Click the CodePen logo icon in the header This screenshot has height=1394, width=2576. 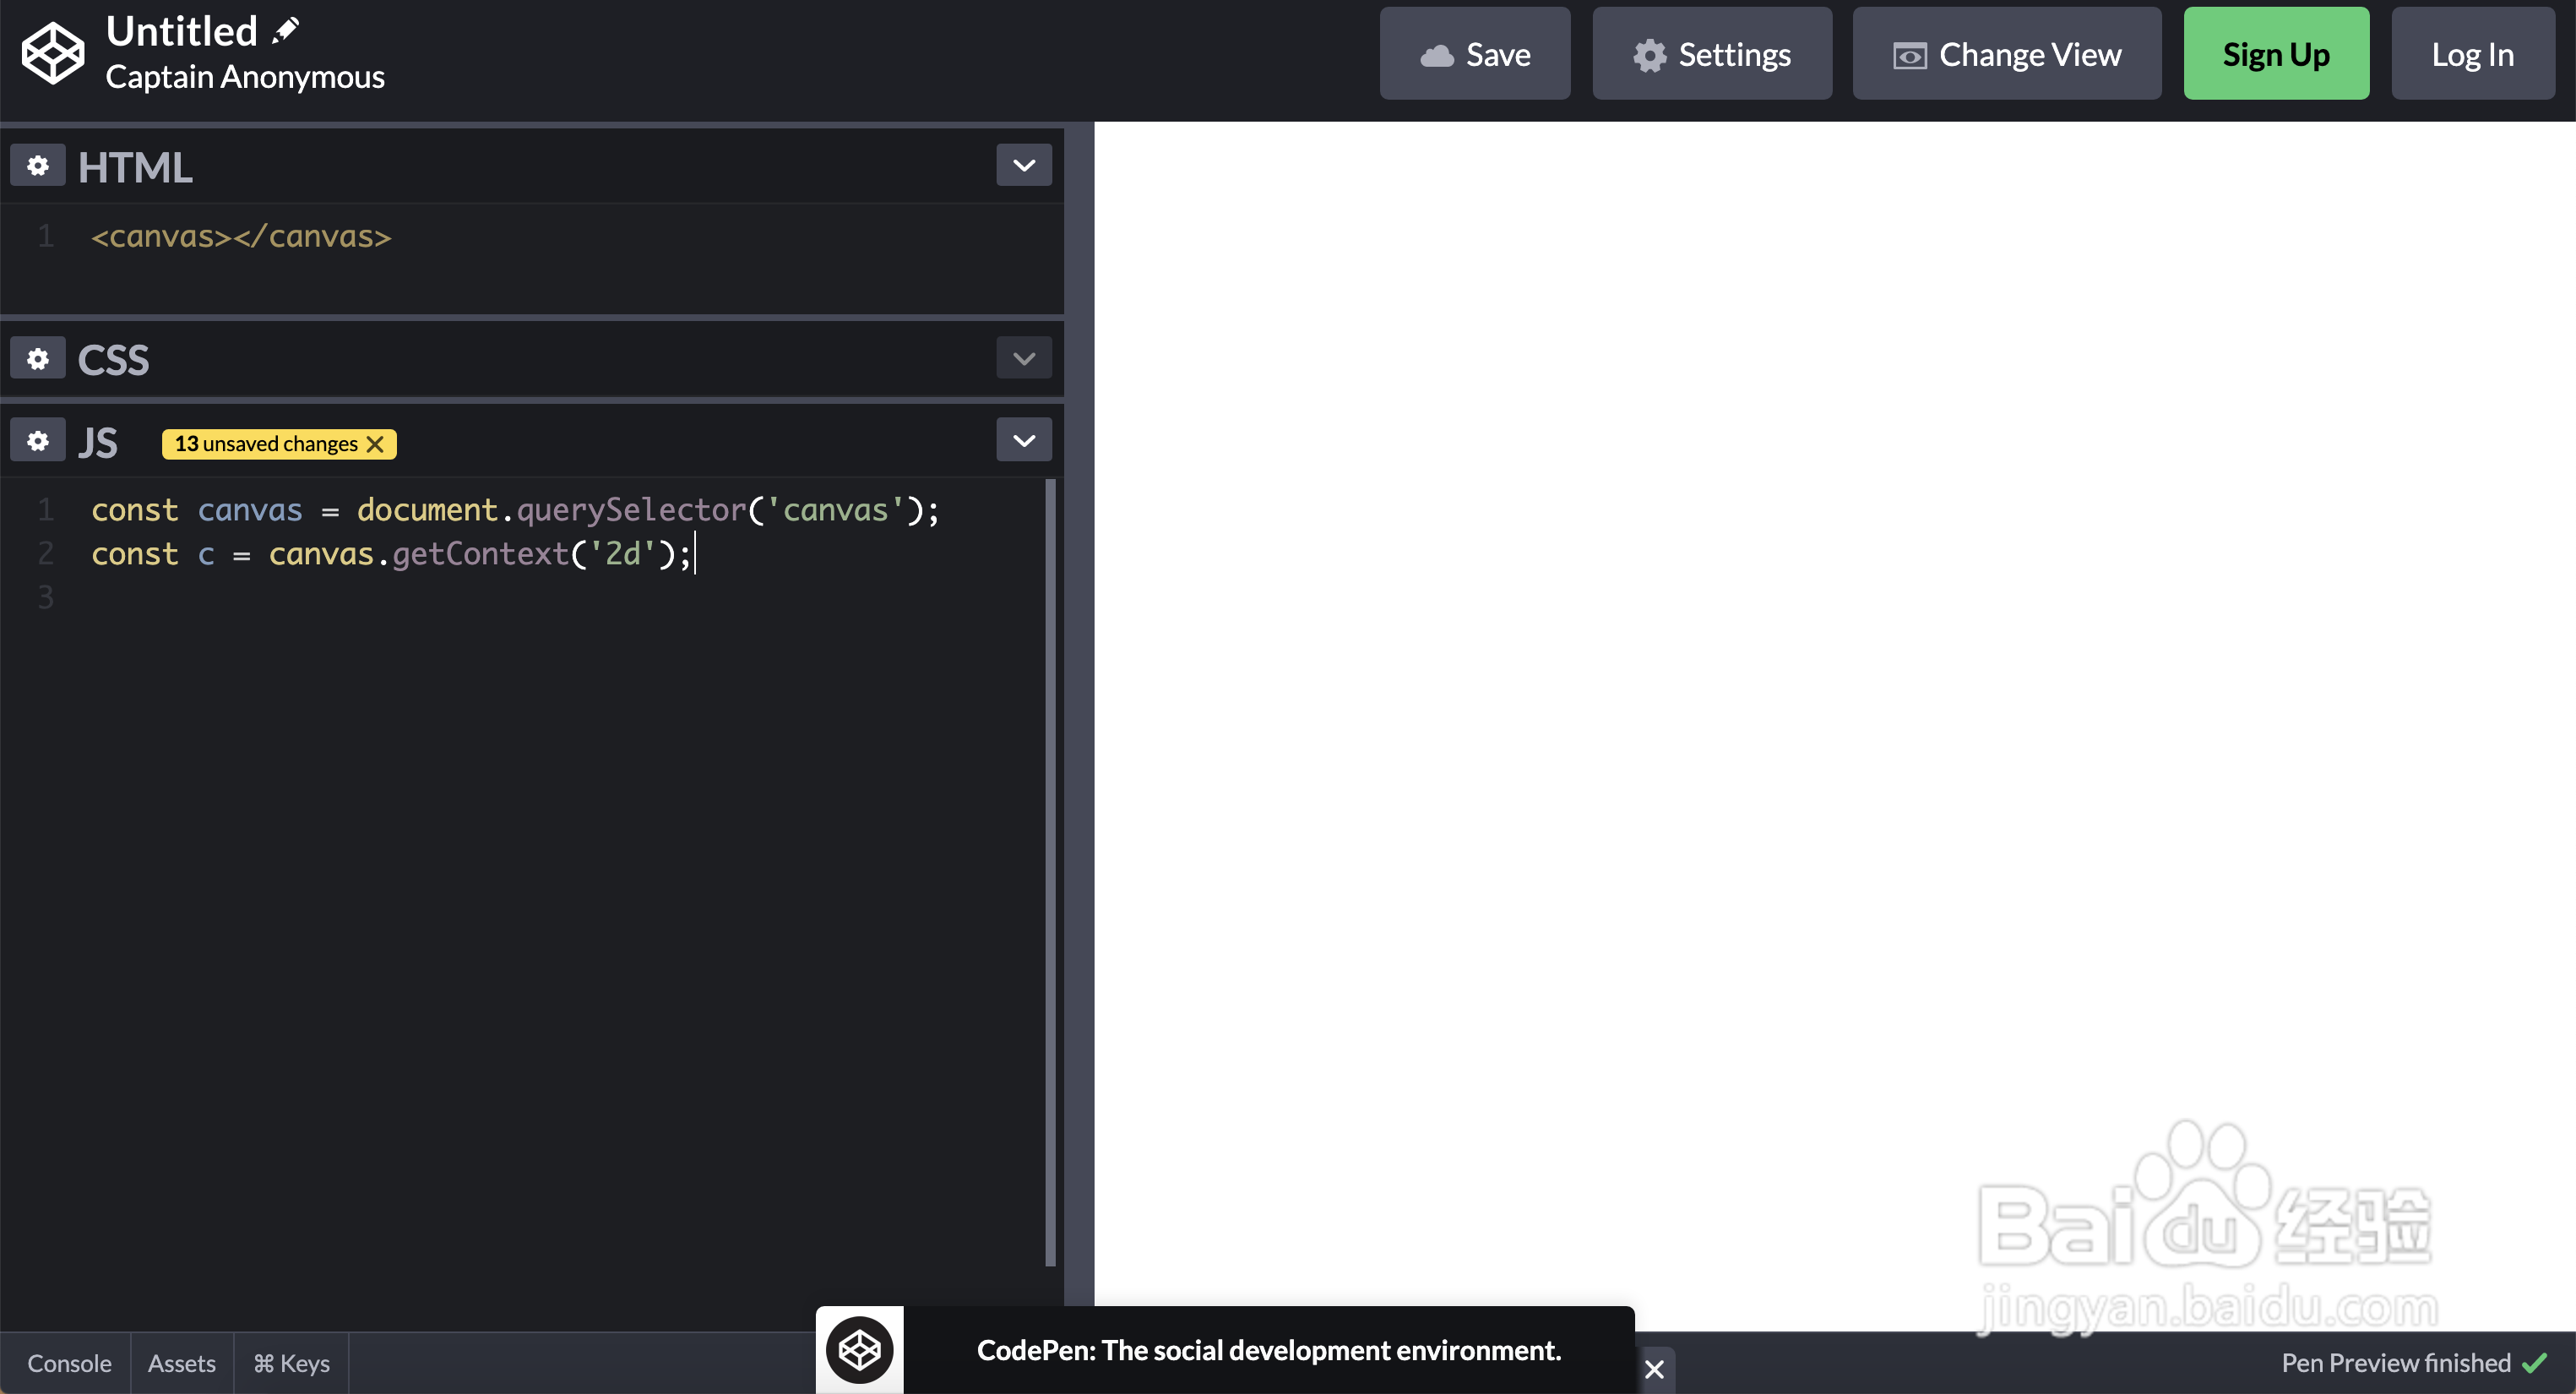(53, 53)
